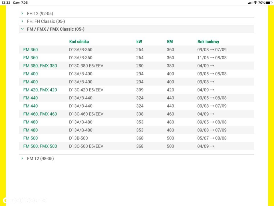Image resolution: width=274 pixels, height=206 pixels.
Task: Open FM 360 link built 11/05 to 08/08
Action: click(31, 58)
